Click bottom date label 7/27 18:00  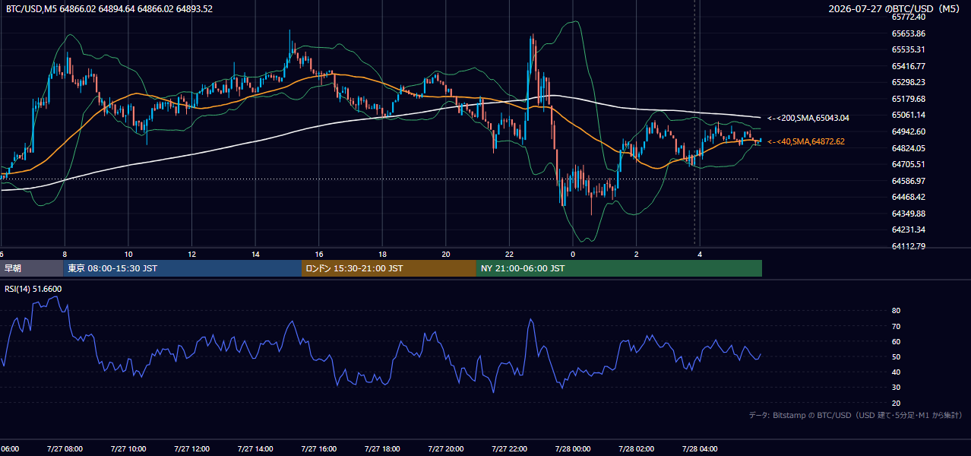click(382, 449)
